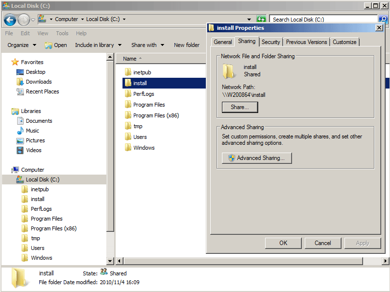Image resolution: width=390 pixels, height=292 pixels.
Task: Select Program Files (x86) in navigation tree
Action: point(49,228)
